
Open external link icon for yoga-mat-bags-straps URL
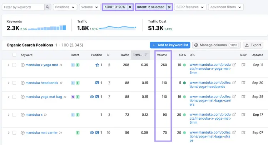[x=234, y=132]
